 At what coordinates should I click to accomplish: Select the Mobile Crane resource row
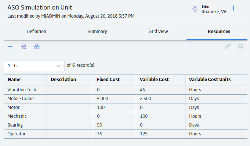(x=126, y=99)
